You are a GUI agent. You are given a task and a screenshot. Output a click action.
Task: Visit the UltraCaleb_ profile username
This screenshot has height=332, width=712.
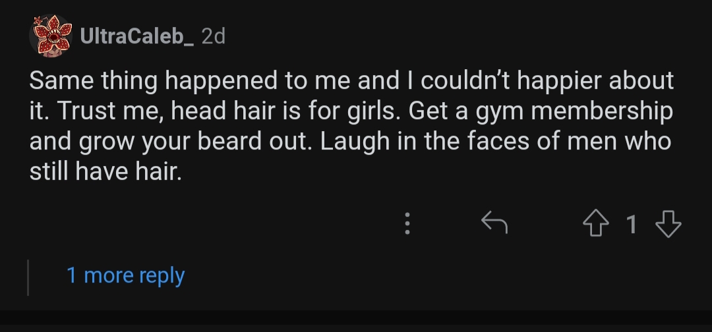coord(136,36)
